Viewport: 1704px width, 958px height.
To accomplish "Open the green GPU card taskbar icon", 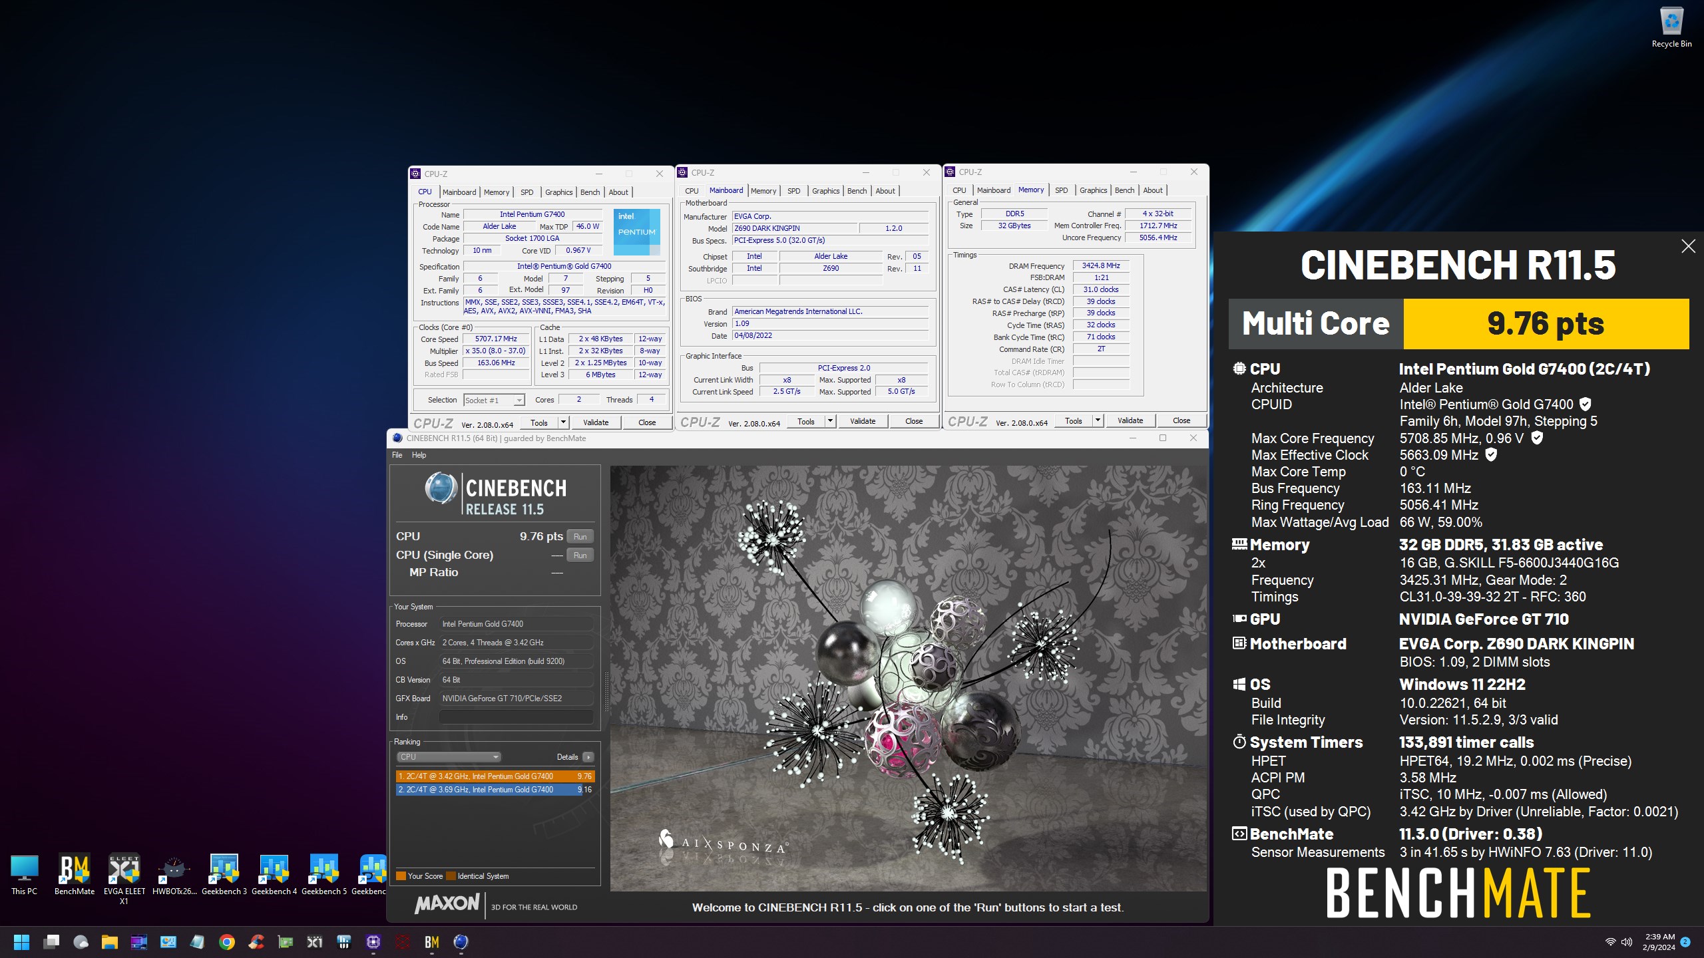I will [286, 942].
